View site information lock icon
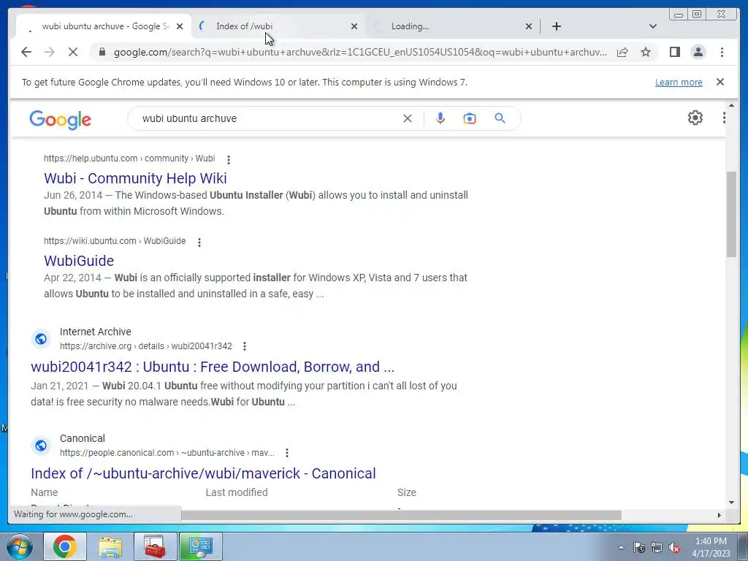The height and width of the screenshot is (561, 748). point(102,52)
